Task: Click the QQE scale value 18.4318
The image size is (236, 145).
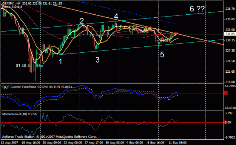Action: [230, 108]
